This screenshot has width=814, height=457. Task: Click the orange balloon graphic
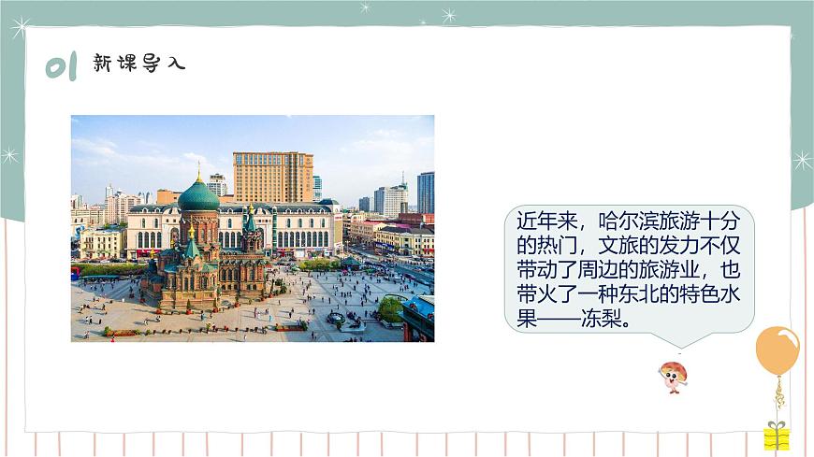click(x=778, y=350)
